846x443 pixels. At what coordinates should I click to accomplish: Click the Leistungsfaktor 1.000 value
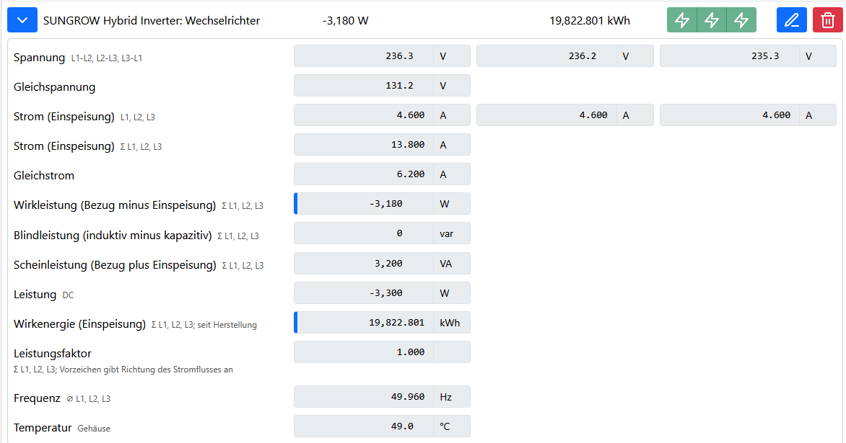382,352
